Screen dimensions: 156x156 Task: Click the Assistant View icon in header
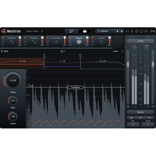tap(71, 31)
